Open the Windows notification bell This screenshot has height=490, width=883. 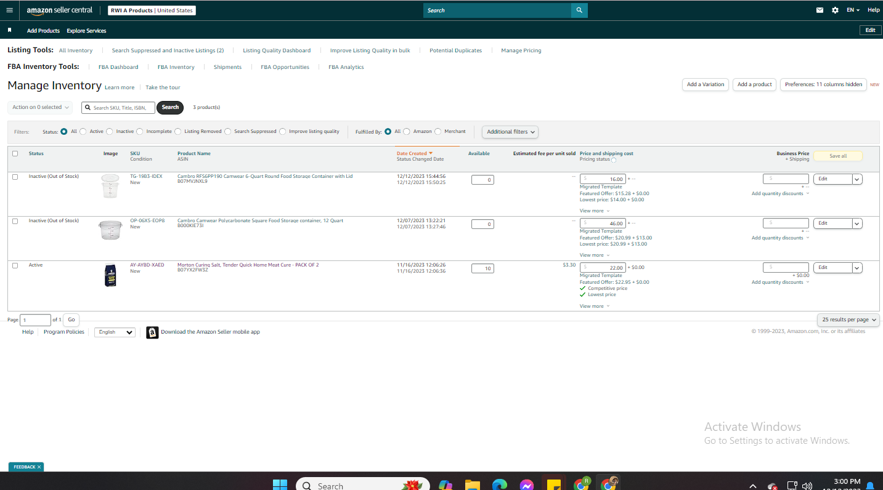[x=870, y=486]
